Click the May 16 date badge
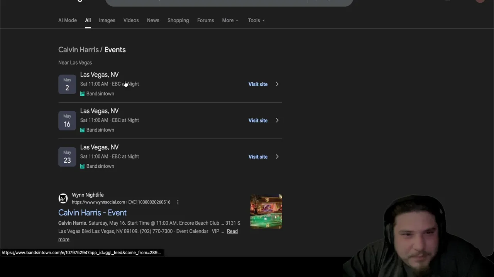This screenshot has width=494, height=277. (x=67, y=120)
